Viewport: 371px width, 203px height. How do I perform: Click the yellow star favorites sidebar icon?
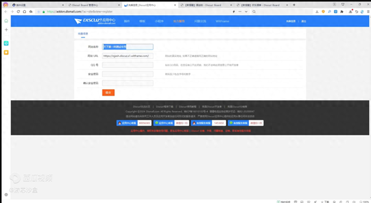tap(6, 52)
